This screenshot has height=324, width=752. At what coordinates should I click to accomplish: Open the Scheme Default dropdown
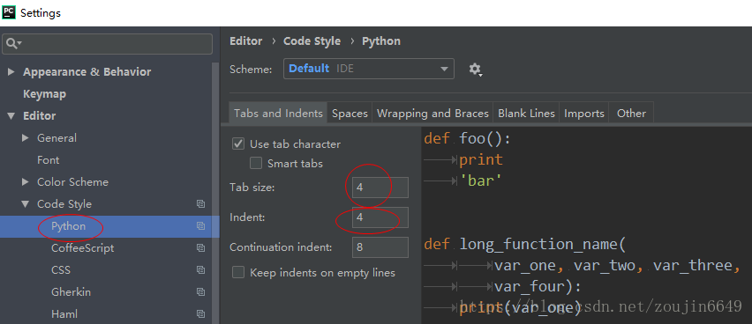pos(369,69)
